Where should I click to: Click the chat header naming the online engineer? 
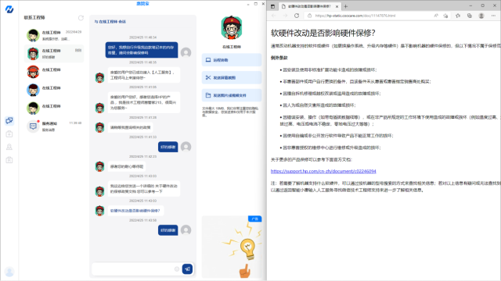(110, 22)
